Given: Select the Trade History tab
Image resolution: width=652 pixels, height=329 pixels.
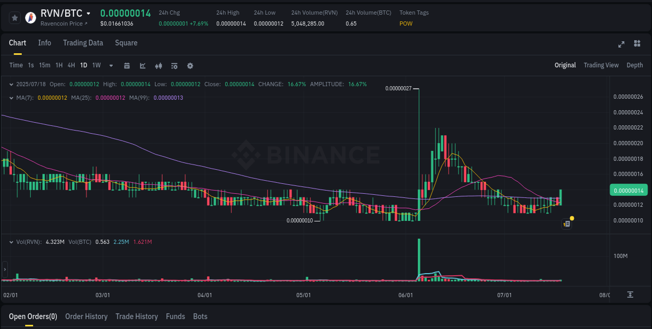Looking at the screenshot, I should (137, 316).
